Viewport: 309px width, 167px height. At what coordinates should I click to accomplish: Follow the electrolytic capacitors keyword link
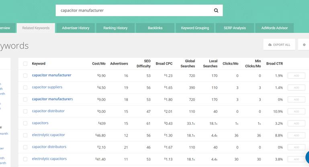pyautogui.click(x=49, y=159)
